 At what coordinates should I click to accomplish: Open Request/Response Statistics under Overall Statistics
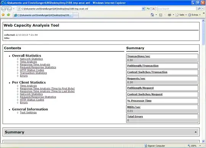point(38,67)
